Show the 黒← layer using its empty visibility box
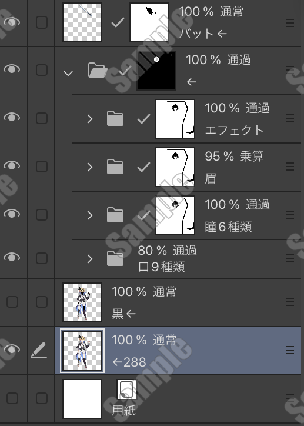The image size is (304, 426). 12,302
